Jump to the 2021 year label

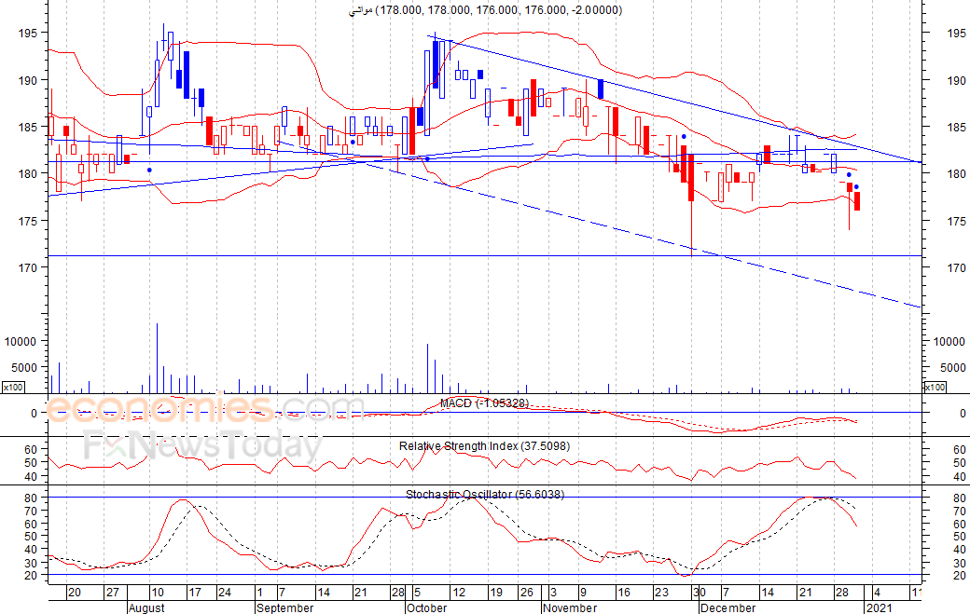[880, 607]
